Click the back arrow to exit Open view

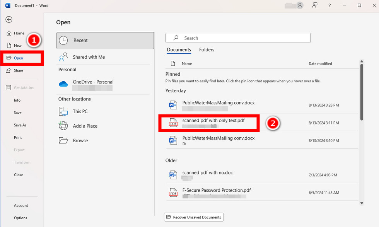(x=9, y=19)
